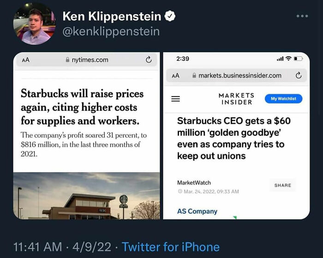Open the Twitter for iPhone source link
Screen dimensions: 323x258
pos(171,247)
